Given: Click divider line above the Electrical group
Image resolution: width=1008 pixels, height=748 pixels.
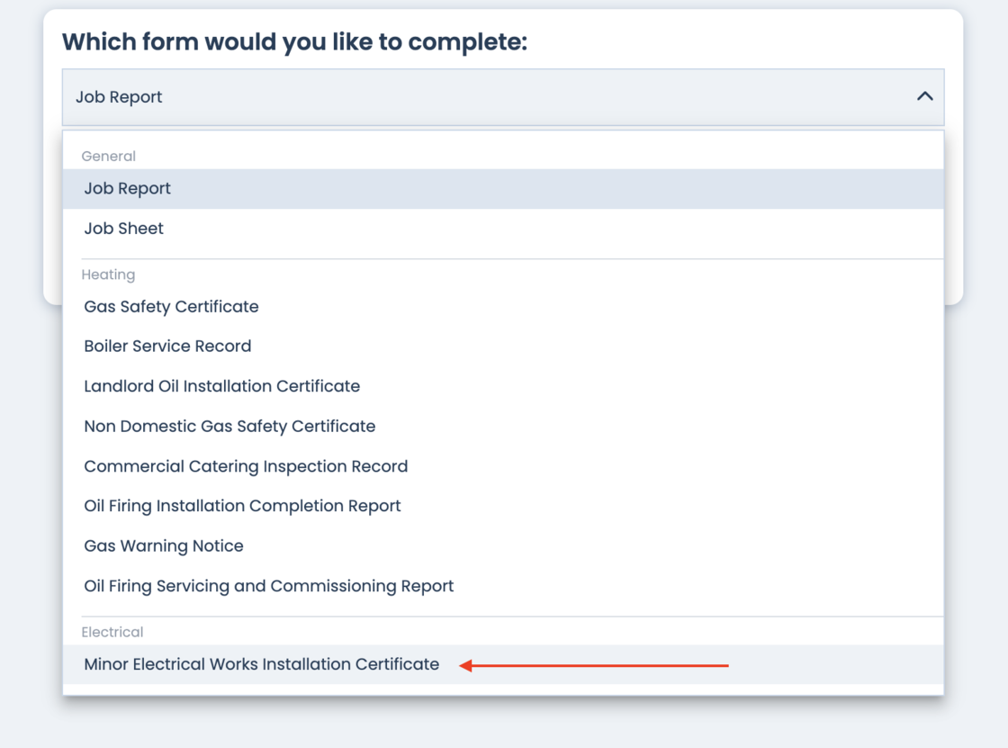Looking at the screenshot, I should 503,617.
